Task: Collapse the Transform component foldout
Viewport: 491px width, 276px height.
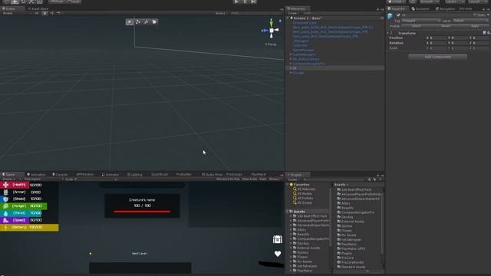Action: click(x=388, y=33)
